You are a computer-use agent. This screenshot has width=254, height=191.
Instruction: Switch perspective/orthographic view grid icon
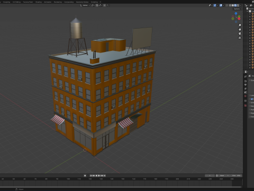[x=240, y=38]
